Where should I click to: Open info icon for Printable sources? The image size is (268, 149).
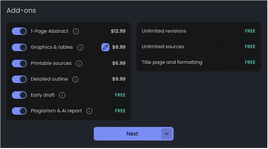click(x=79, y=63)
